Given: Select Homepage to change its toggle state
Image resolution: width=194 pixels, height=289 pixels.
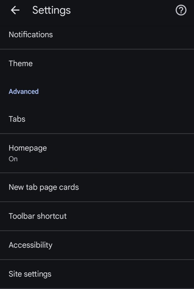Looking at the screenshot, I should click(28, 148).
